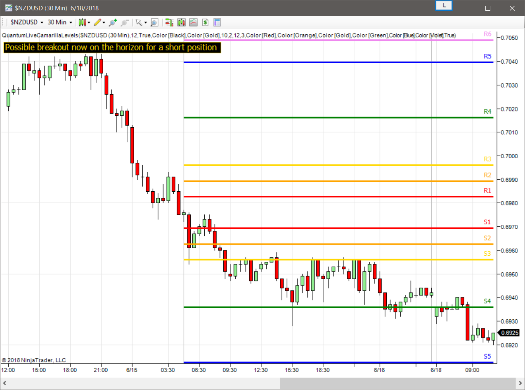Image resolution: width=525 pixels, height=390 pixels.
Task: Click the green S4 level label
Action: point(487,301)
